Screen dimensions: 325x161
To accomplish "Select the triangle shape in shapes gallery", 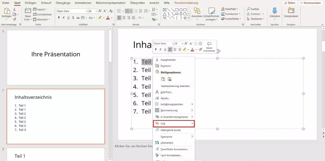I will click(x=165, y=14).
